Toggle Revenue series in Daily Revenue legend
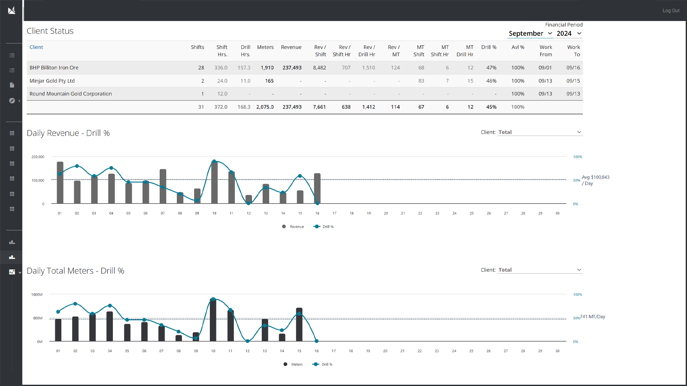The height and width of the screenshot is (386, 687). (x=293, y=227)
